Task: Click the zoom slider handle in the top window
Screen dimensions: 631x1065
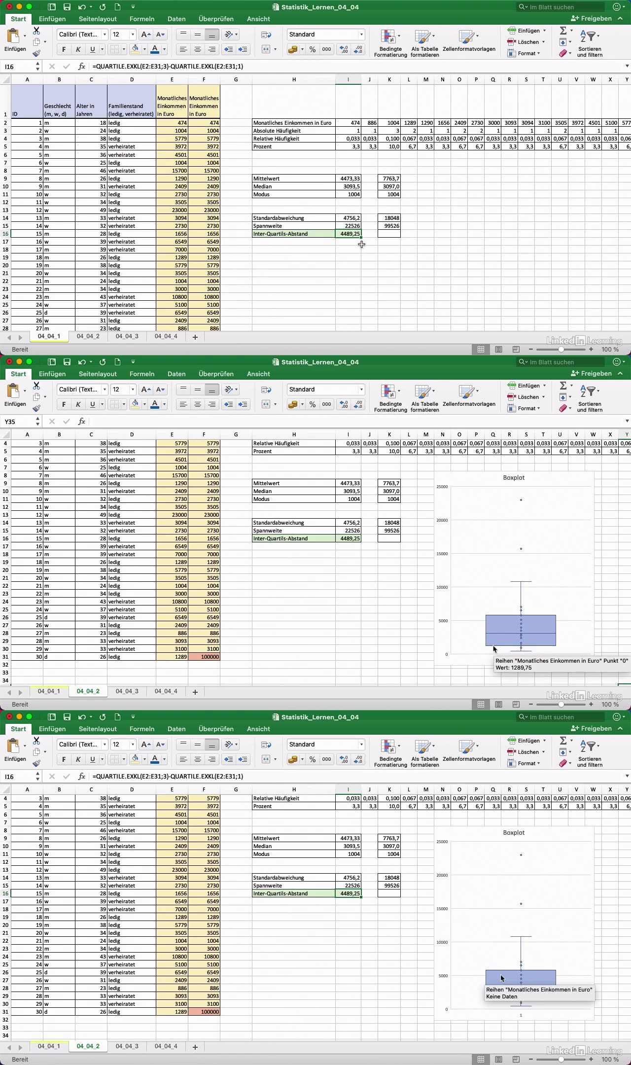Action: click(x=561, y=349)
